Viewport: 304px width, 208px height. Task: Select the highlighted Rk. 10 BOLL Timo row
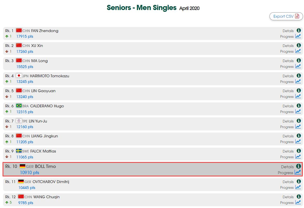tap(152, 169)
